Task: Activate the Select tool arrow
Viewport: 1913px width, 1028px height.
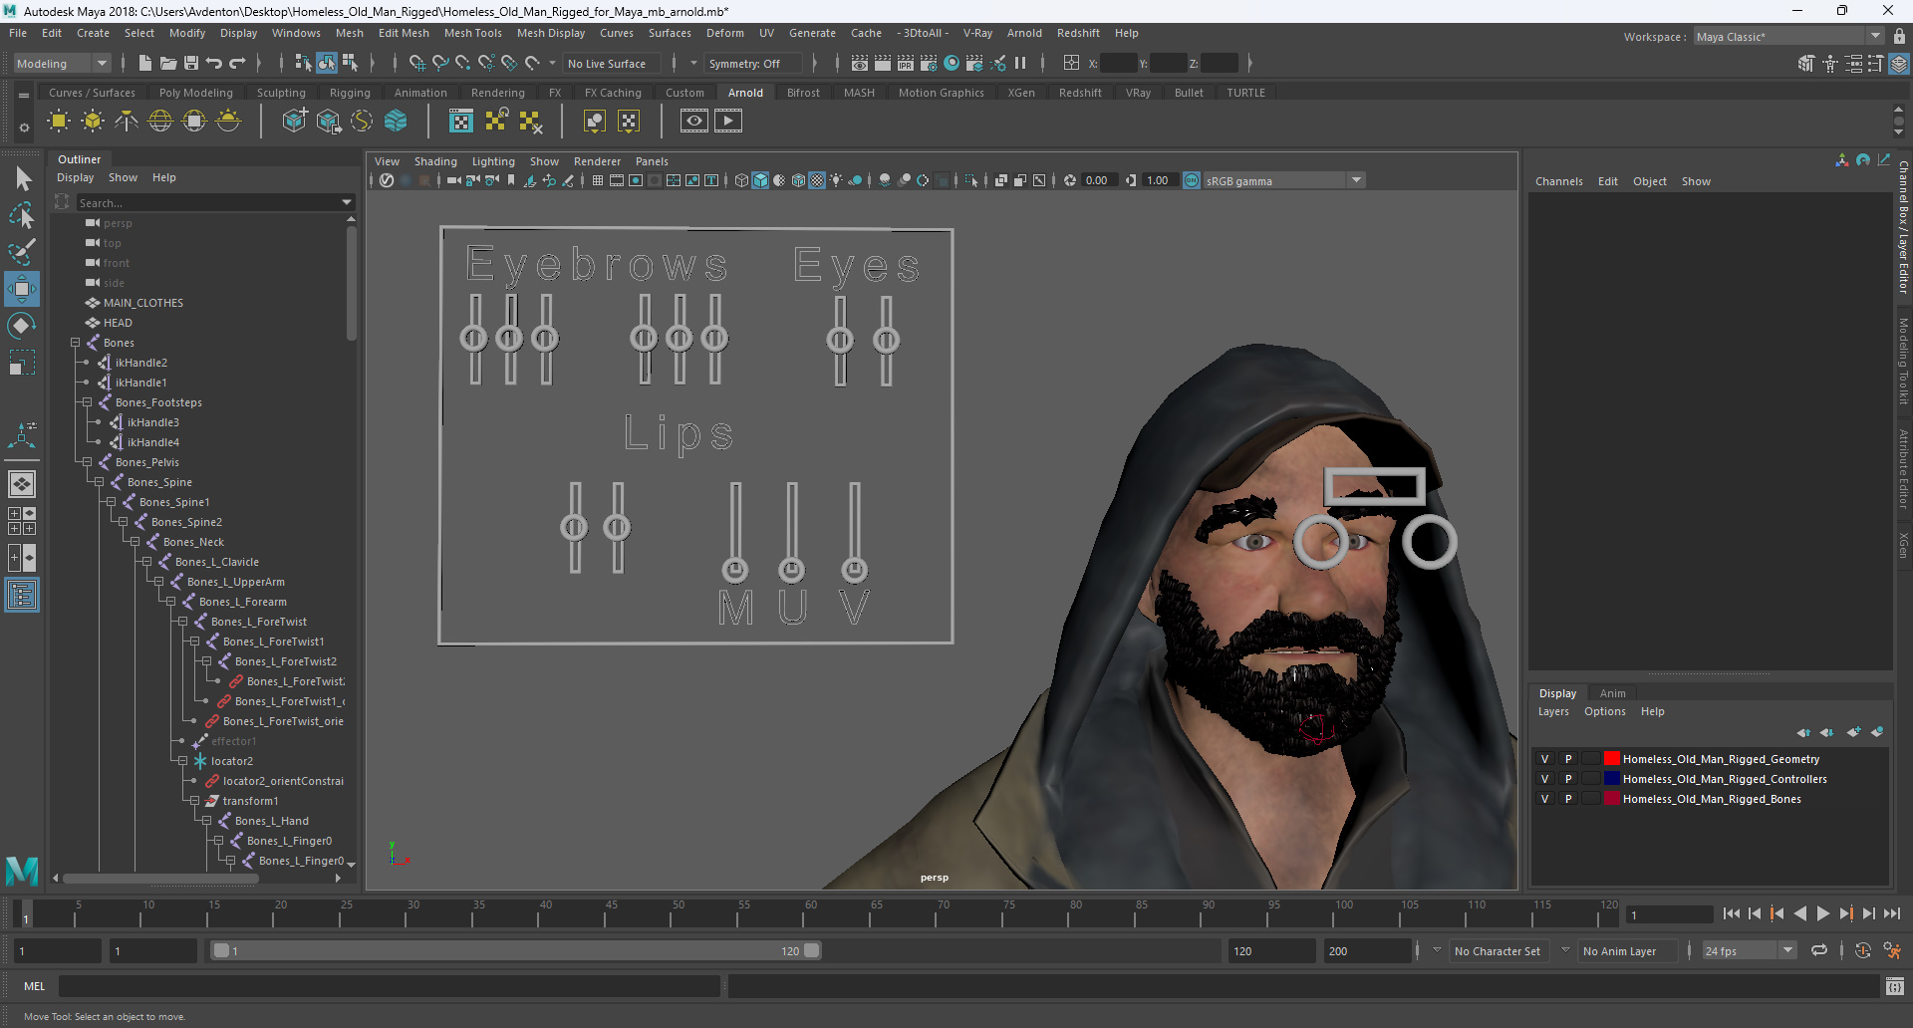Action: coord(22,179)
